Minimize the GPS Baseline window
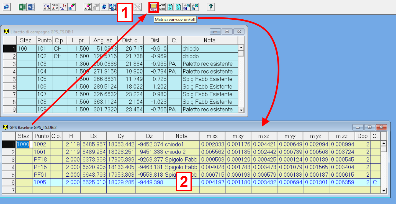 pos(358,127)
